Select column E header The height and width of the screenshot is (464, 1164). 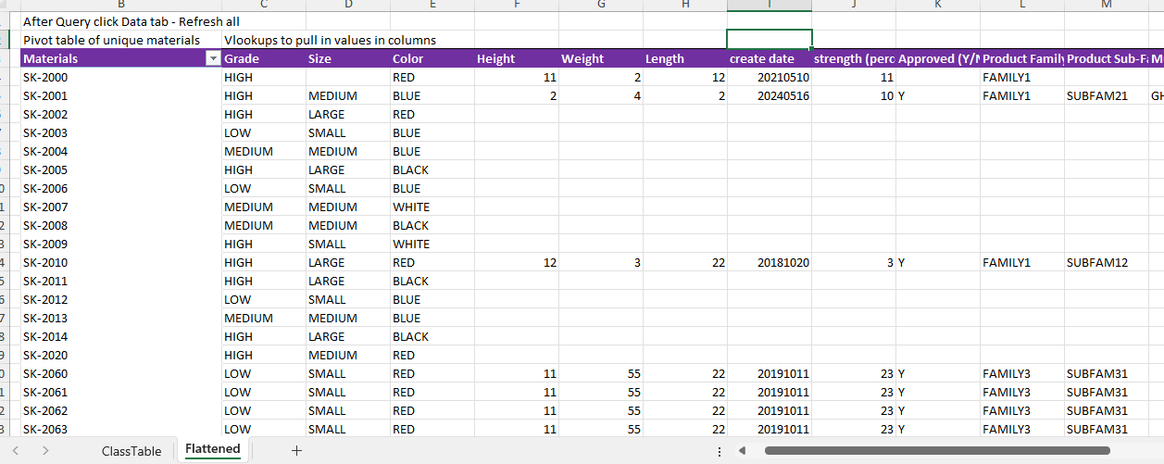(x=432, y=6)
